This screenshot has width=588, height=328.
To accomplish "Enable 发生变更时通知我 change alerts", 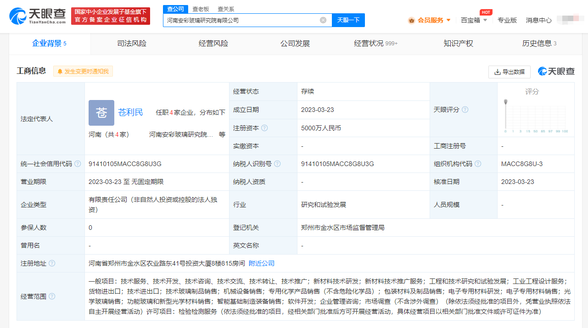I will tap(83, 72).
